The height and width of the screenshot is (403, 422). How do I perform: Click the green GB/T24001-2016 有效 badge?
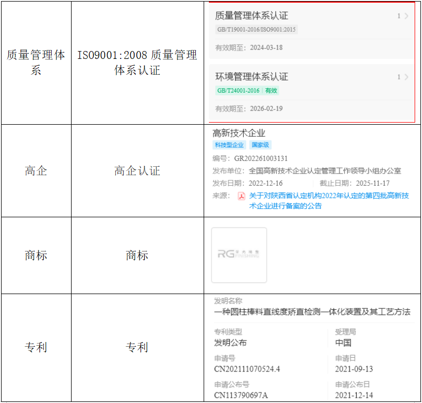tap(247, 90)
